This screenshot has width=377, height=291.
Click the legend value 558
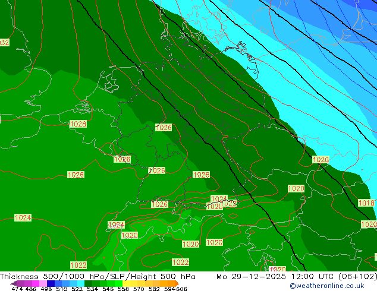[x=123, y=289]
